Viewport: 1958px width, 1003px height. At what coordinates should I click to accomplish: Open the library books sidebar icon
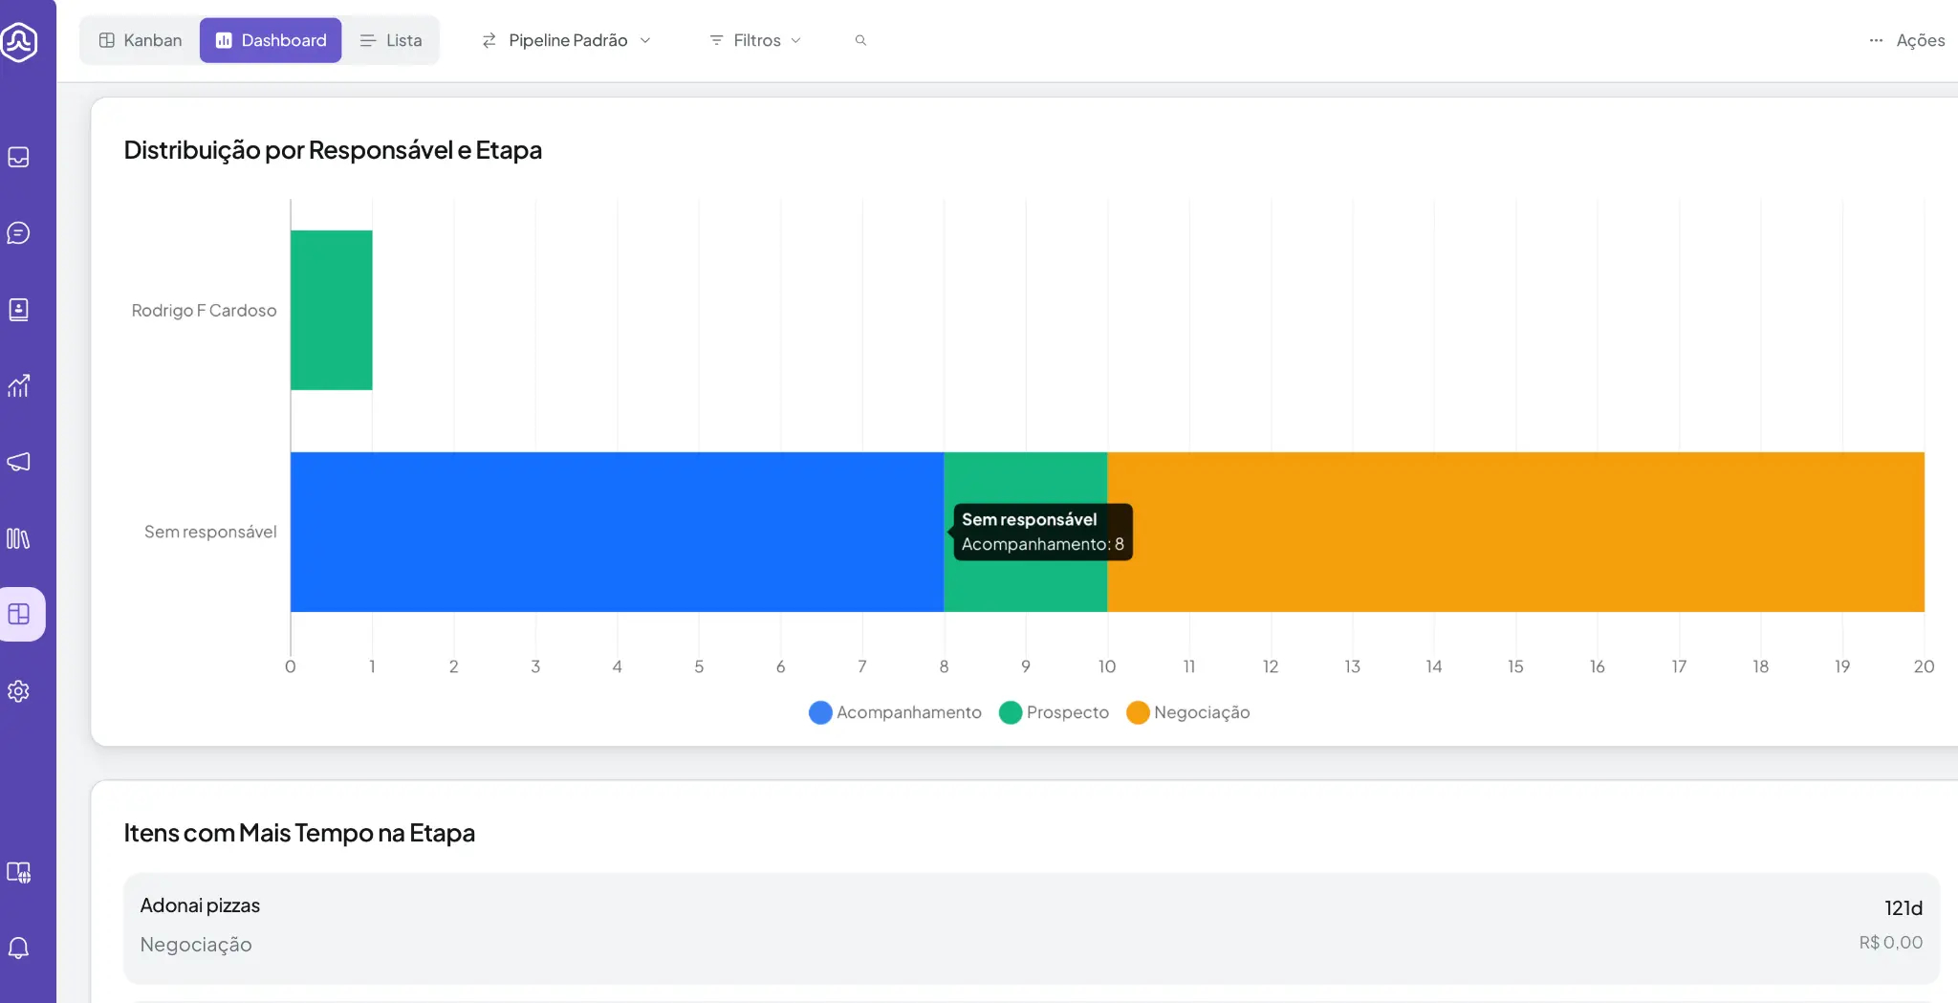coord(19,538)
